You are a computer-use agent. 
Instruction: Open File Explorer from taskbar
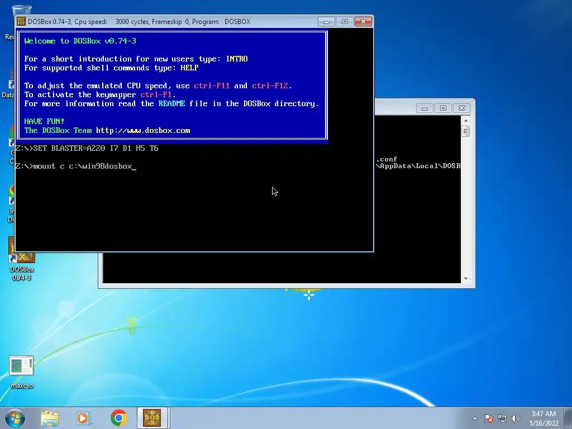click(x=50, y=418)
